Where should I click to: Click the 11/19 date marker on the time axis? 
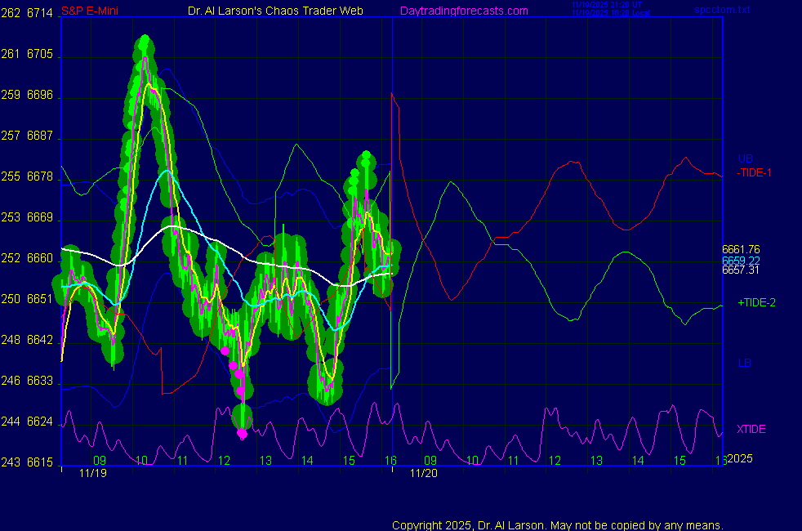click(x=93, y=472)
